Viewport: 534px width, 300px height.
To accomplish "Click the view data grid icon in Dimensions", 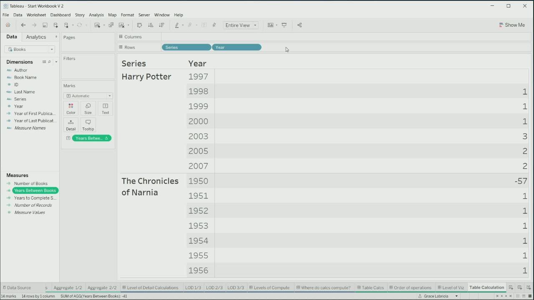I will click(x=44, y=62).
